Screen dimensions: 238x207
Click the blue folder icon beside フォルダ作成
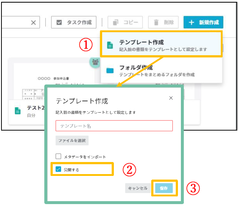(110, 71)
